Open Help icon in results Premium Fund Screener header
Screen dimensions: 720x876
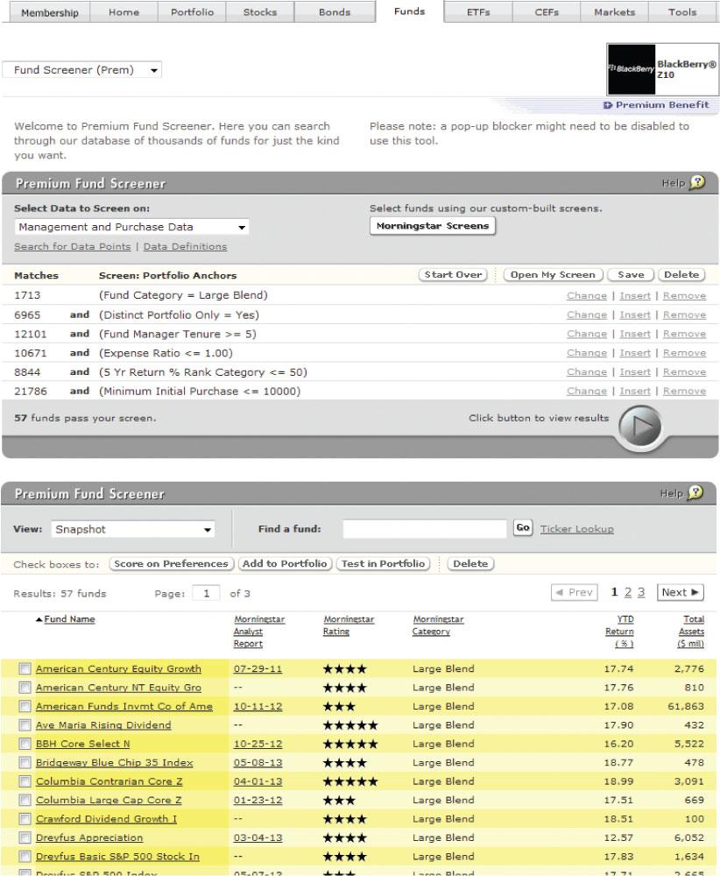coord(695,492)
